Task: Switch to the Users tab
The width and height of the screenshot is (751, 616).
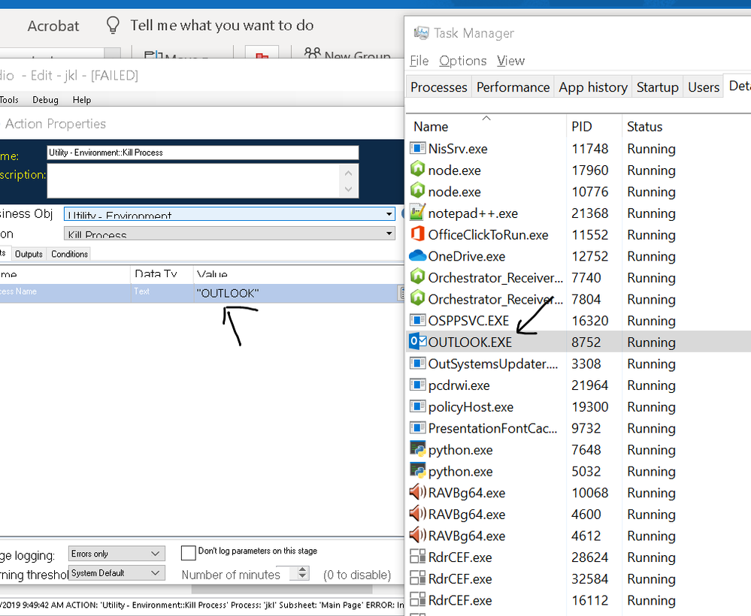Action: [x=704, y=87]
